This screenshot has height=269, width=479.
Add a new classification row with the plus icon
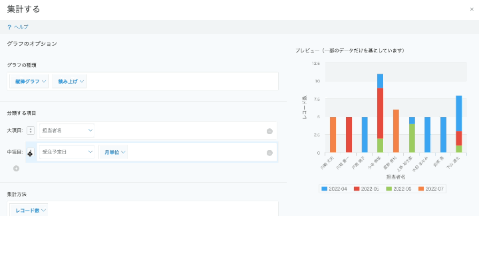point(16,168)
